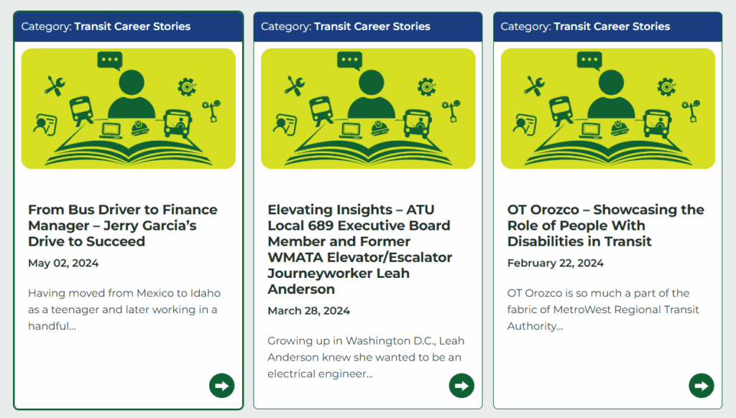Open Leah Anderson story illustration thumbnail
Screen dimensions: 736x418
pyautogui.click(x=368, y=108)
